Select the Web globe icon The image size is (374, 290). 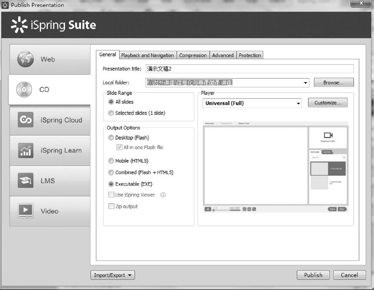click(x=25, y=59)
